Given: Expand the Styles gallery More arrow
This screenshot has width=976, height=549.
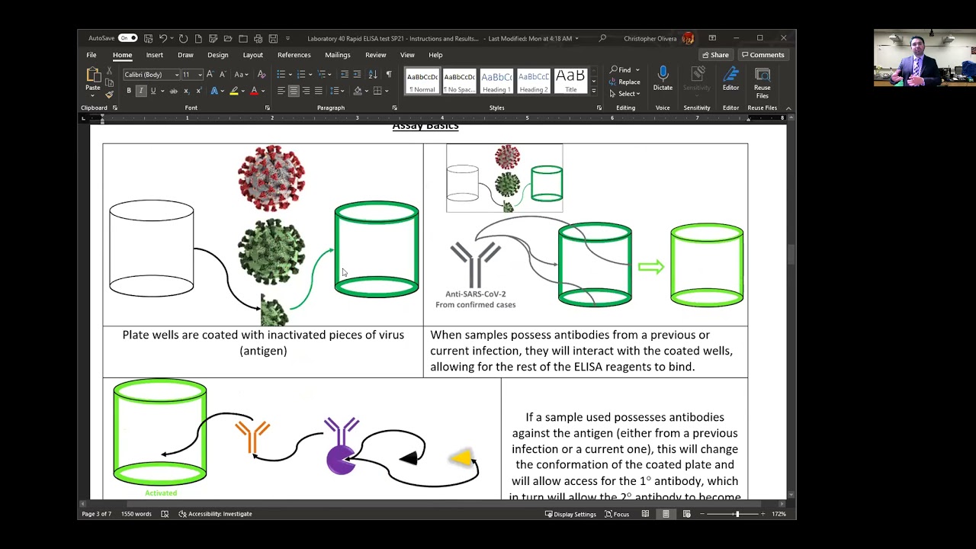Looking at the screenshot, I should click(x=594, y=91).
